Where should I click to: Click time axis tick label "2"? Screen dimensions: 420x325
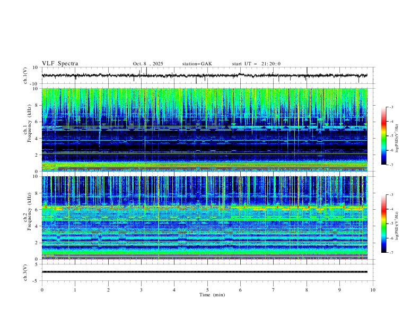(x=108, y=290)
